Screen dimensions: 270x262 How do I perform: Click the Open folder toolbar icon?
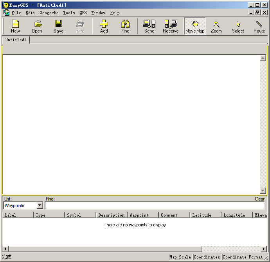37,26
